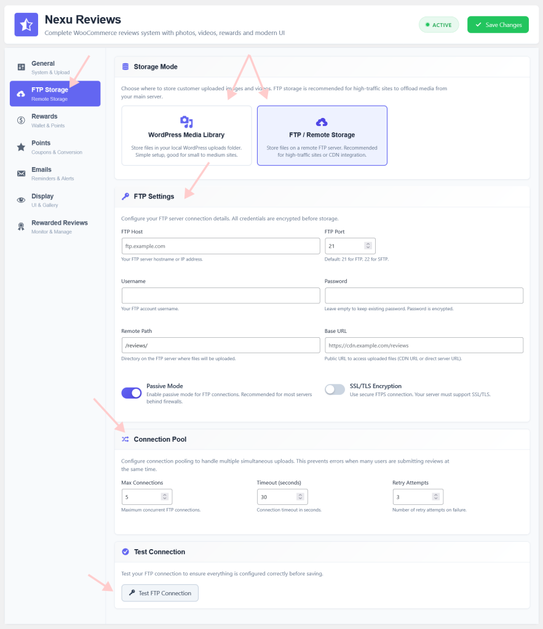Click the General sidebar sliders icon
Screen dimensions: 543x629
(x=22, y=67)
